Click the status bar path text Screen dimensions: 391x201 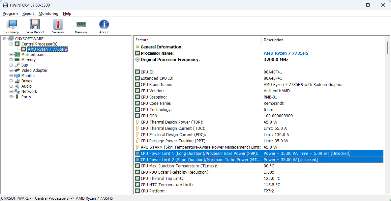(57, 198)
